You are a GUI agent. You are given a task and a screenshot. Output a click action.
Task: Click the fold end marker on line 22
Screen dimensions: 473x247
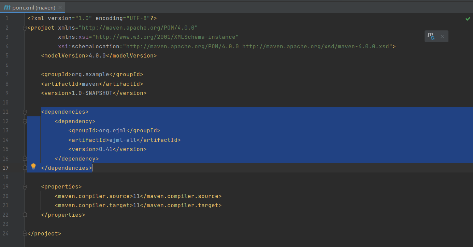pos(25,214)
